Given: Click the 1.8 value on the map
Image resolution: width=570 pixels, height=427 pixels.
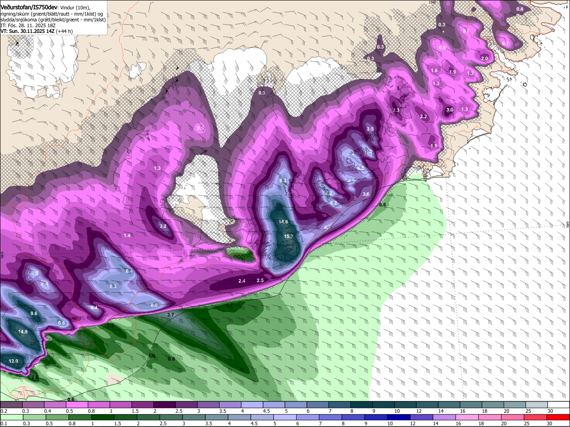Looking at the screenshot, I should [x=434, y=146].
